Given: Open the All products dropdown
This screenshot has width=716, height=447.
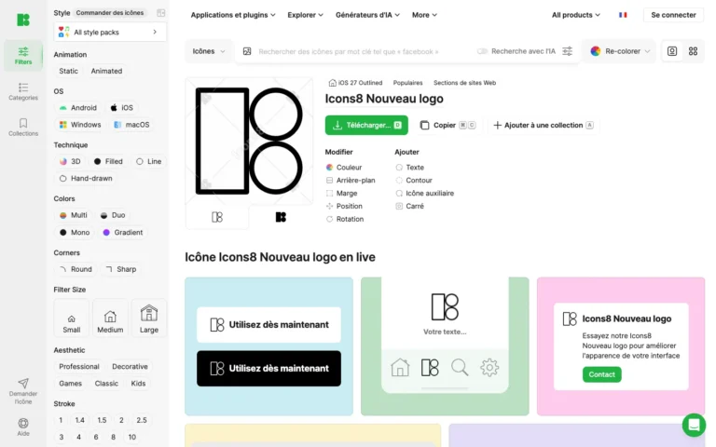Looking at the screenshot, I should 576,15.
